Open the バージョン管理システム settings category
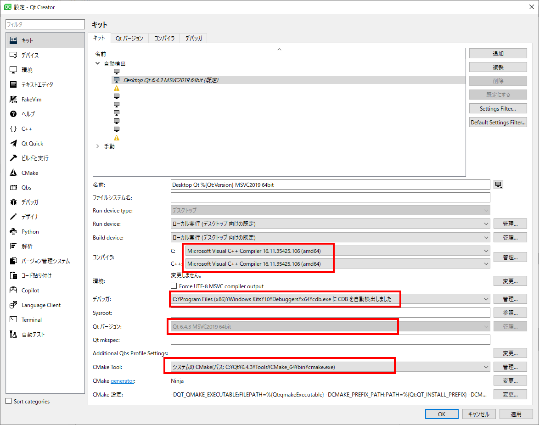This screenshot has height=425, width=539. [45, 261]
